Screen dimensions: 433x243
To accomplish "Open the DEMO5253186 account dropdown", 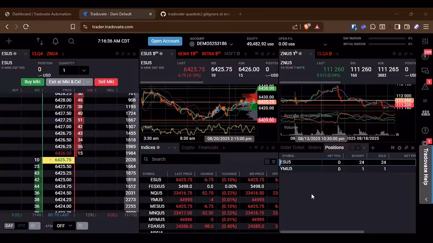I will pos(231,44).
